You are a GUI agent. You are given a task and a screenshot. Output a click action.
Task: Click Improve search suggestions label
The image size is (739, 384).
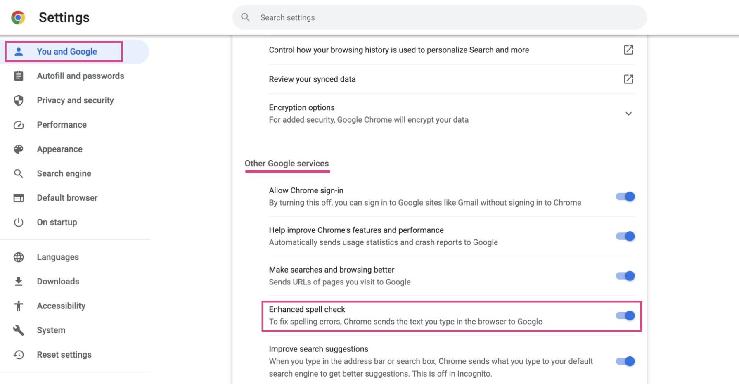(318, 349)
